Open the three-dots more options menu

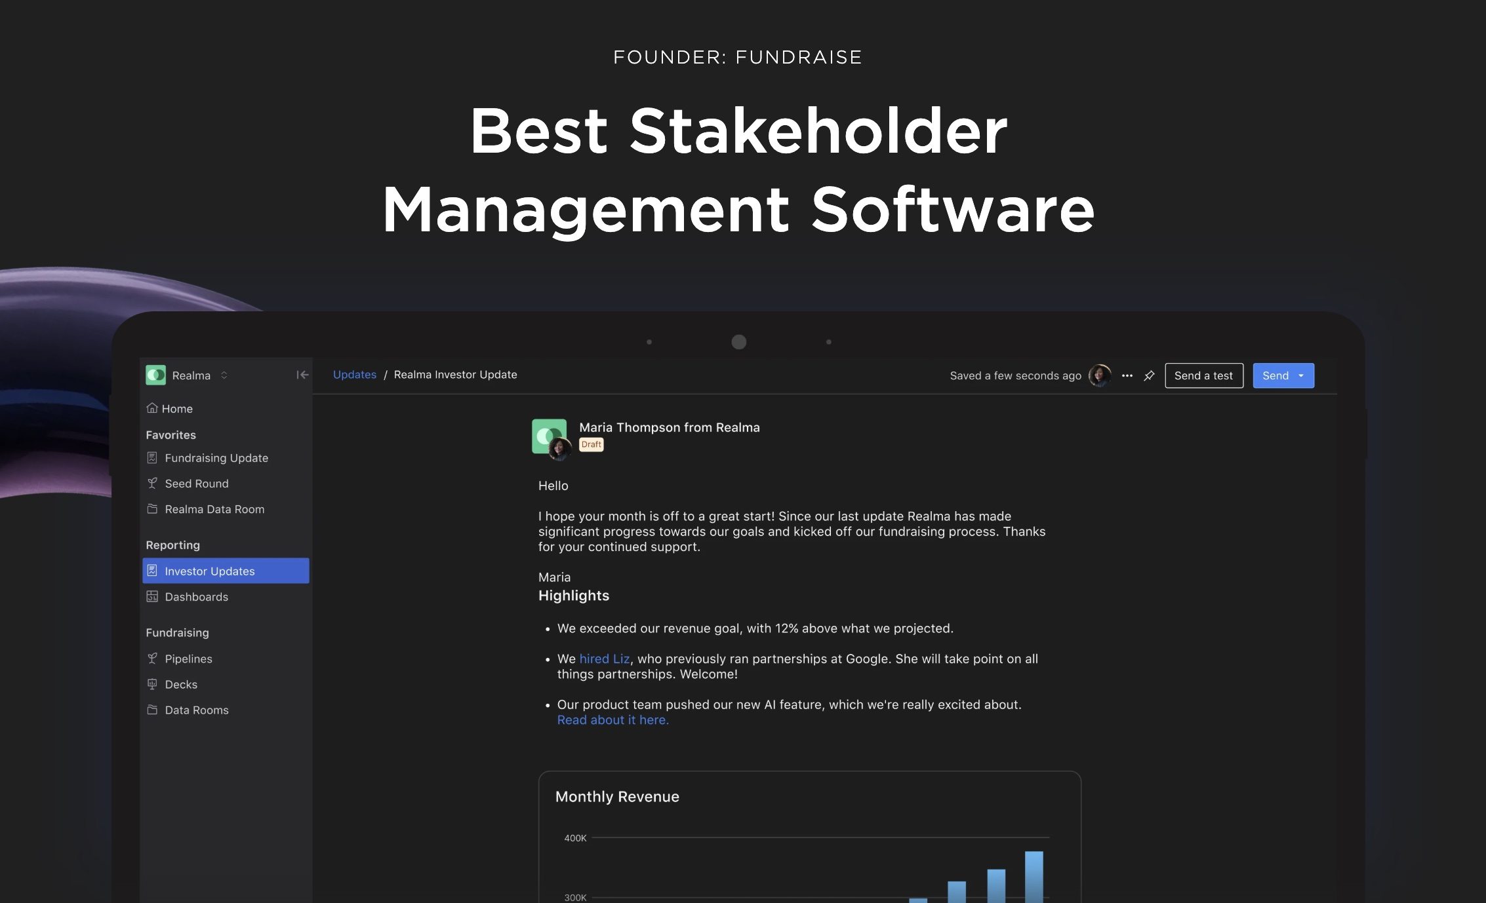[1127, 375]
